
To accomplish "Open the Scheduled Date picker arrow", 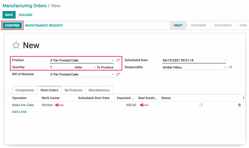I will [x=225, y=60].
